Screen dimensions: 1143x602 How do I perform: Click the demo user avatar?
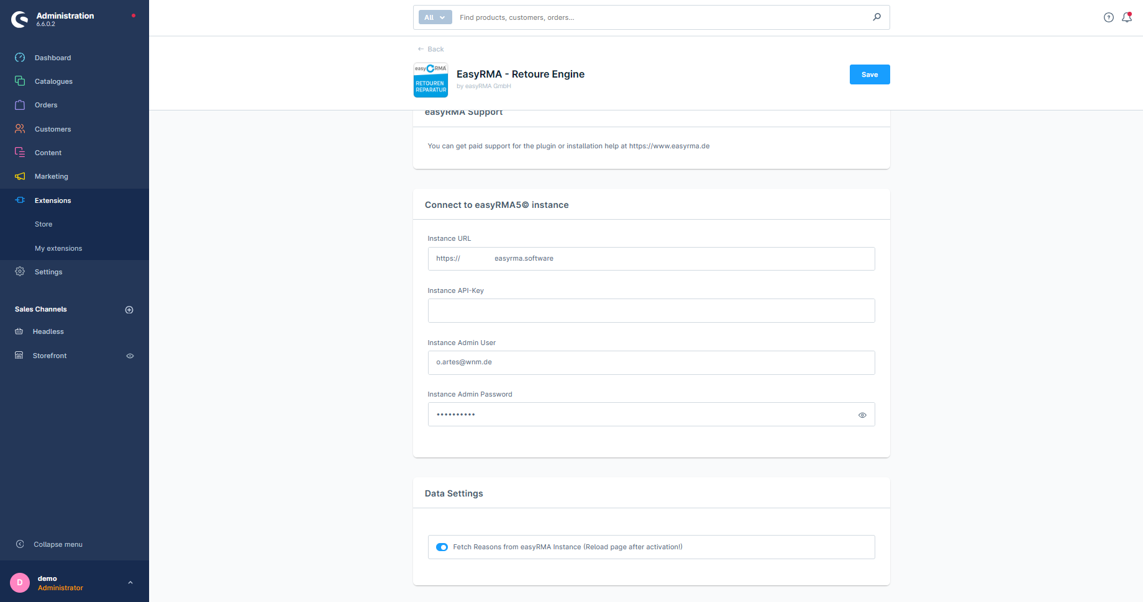[x=20, y=583]
